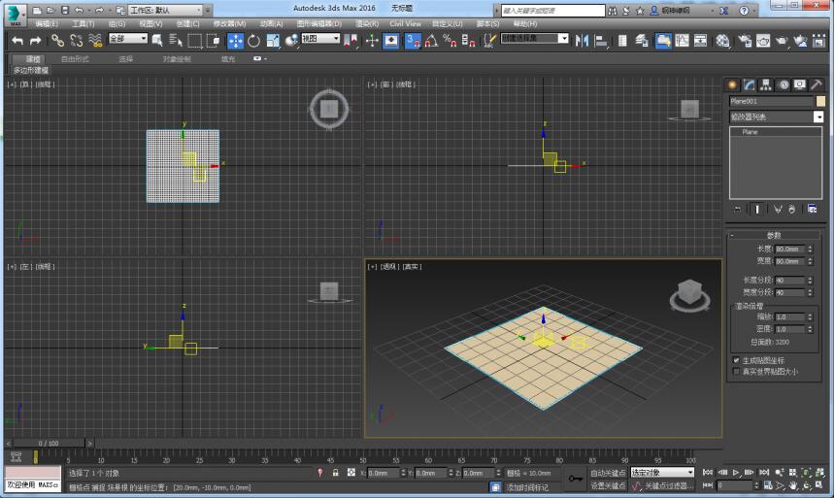Enable 真实世界贴图大小 checkbox

(x=735, y=371)
